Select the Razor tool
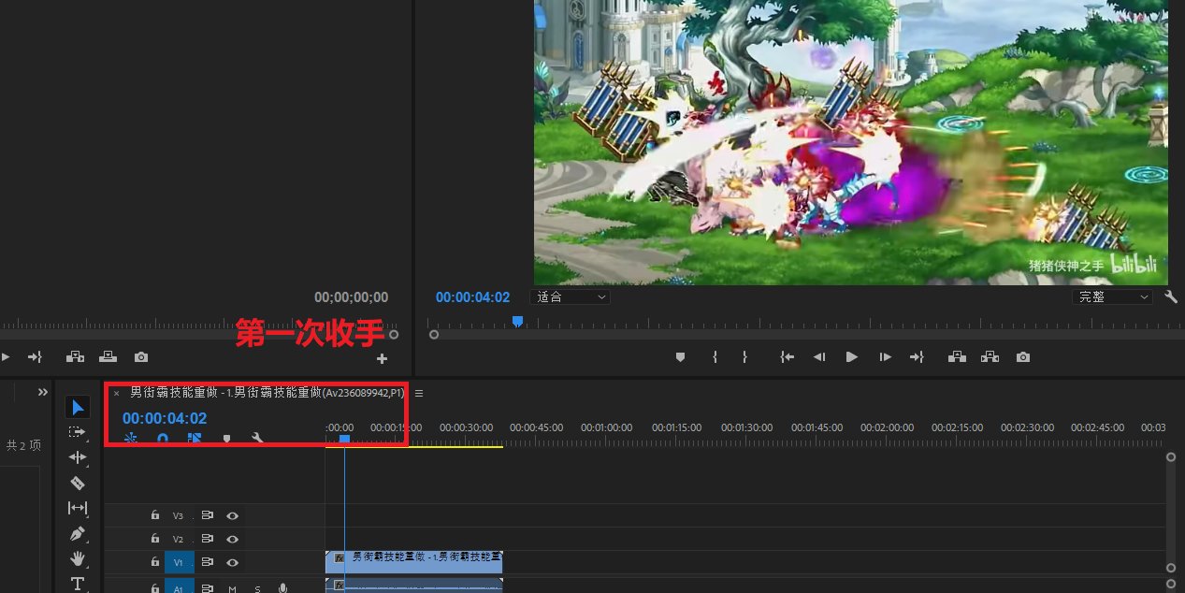 (x=78, y=483)
